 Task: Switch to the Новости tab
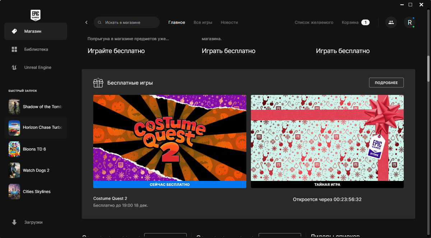coord(229,22)
